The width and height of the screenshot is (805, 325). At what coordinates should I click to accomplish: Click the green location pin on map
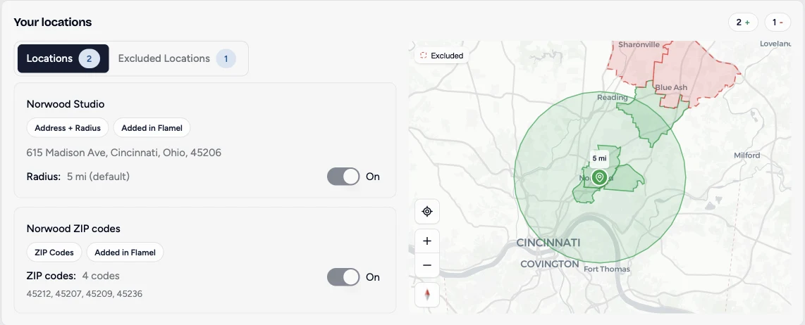tap(599, 178)
